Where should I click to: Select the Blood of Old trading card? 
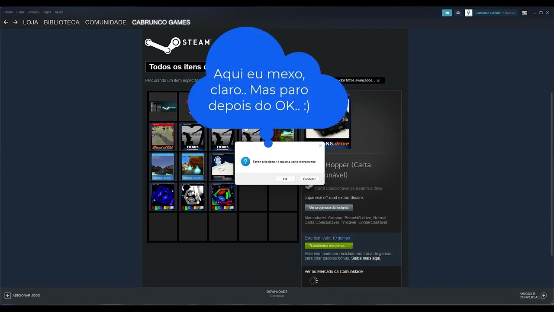(163, 136)
